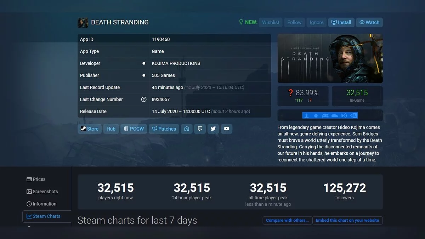Add the game to Wishlist
The width and height of the screenshot is (425, 239).
(271, 22)
